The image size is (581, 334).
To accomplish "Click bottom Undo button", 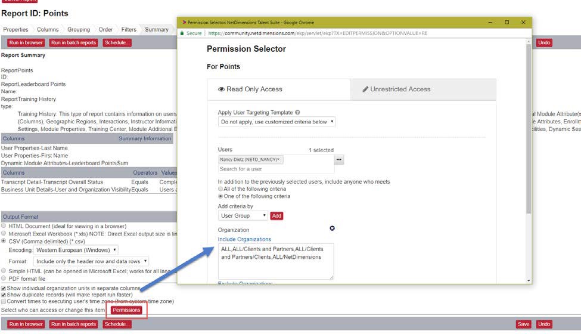I will click(544, 324).
